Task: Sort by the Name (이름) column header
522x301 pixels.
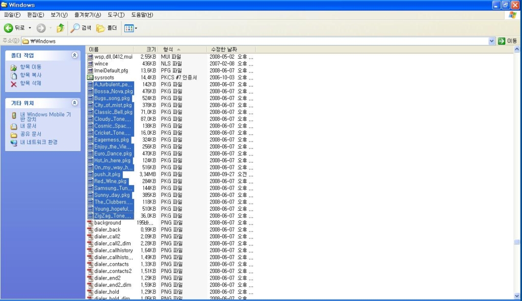Action: (110, 49)
